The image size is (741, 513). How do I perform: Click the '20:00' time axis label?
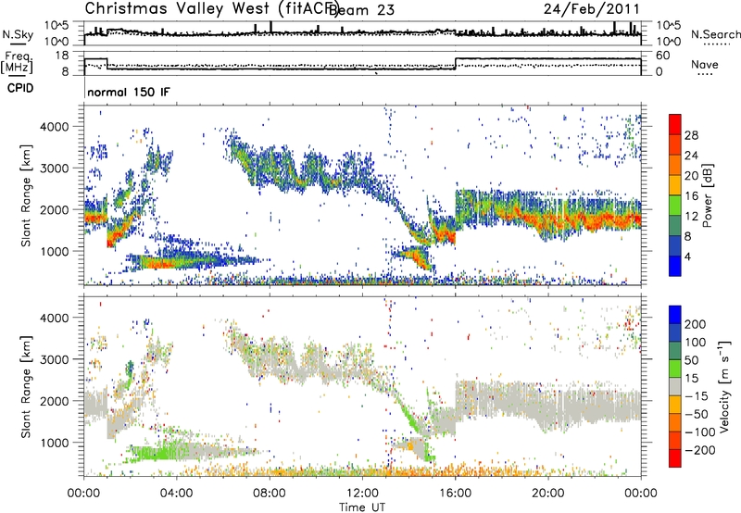pos(547,494)
